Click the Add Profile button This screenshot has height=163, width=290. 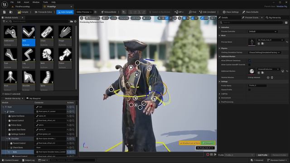[262, 155]
